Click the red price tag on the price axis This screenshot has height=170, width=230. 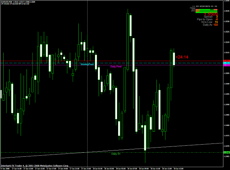click(227, 61)
